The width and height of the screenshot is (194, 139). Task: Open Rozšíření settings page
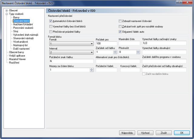14,63
